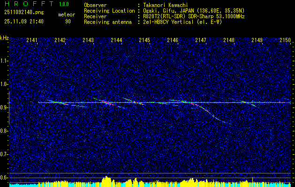
Task: Click the tall signal-level peak below 2143
Action: [x=107, y=181]
